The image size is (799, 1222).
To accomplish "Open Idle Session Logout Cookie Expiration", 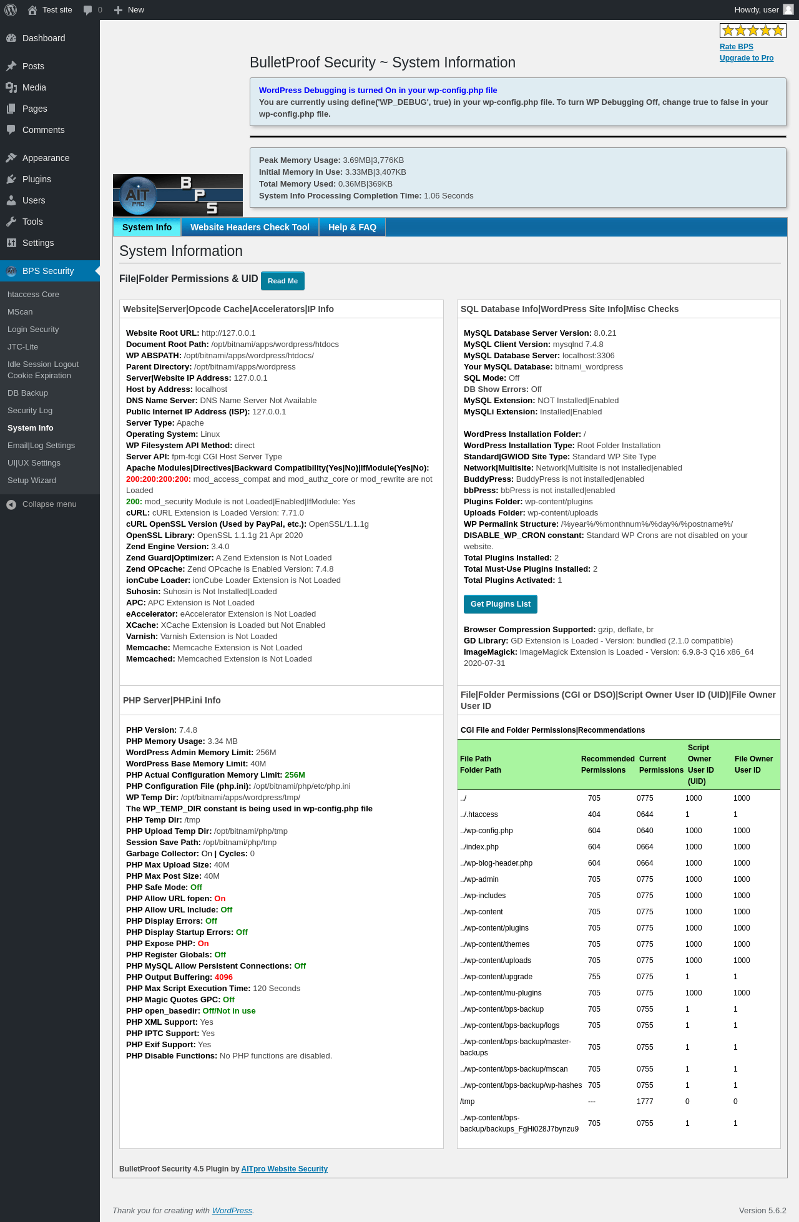I will coord(43,370).
